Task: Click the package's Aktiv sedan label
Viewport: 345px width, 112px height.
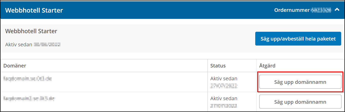Action: pos(19,45)
